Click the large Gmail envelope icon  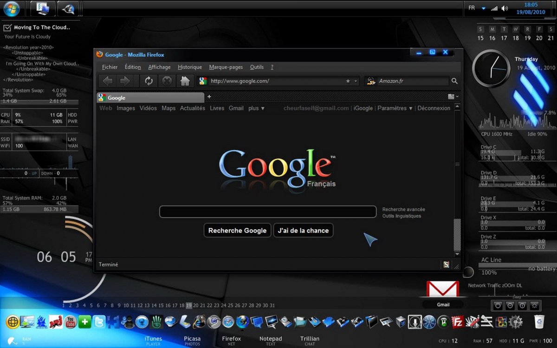pyautogui.click(x=443, y=289)
